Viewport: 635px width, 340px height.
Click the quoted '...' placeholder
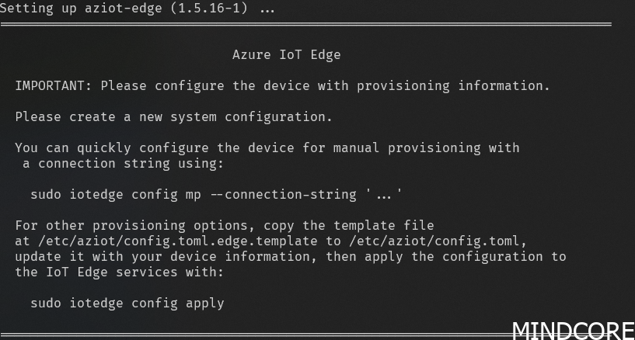[384, 194]
